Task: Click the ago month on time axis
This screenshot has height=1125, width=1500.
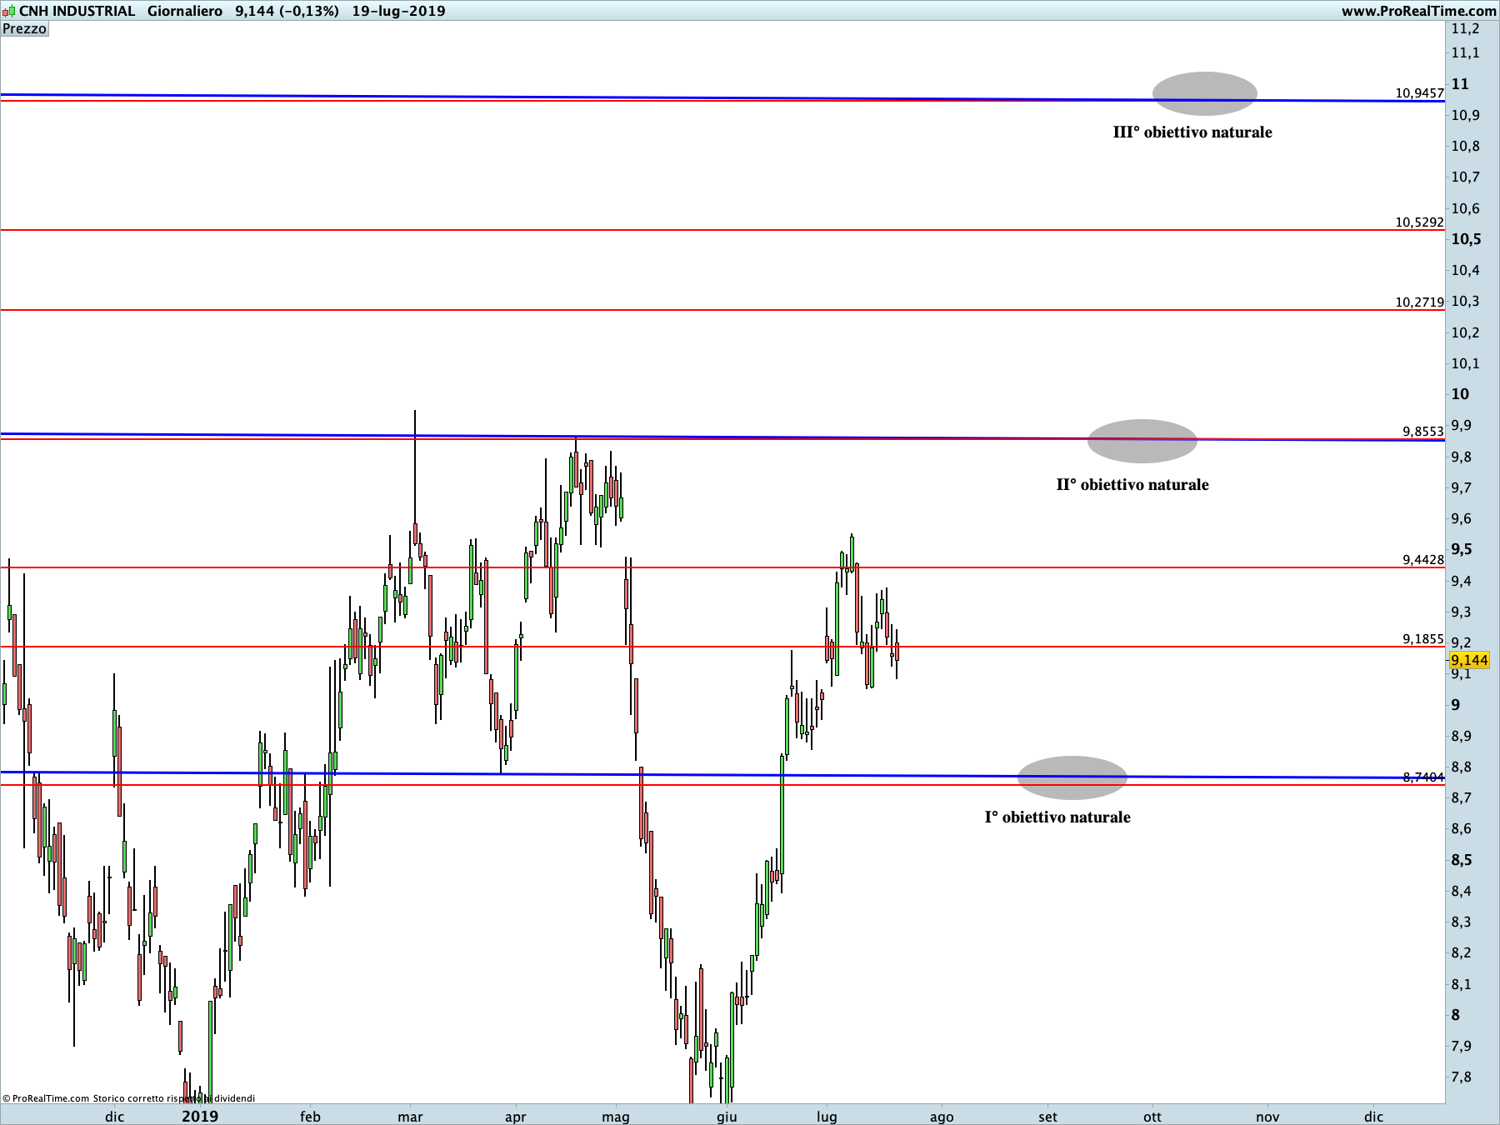Action: tap(942, 1117)
